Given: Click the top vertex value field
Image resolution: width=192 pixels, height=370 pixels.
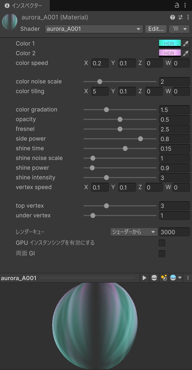Looking at the screenshot, I should click(x=174, y=206).
